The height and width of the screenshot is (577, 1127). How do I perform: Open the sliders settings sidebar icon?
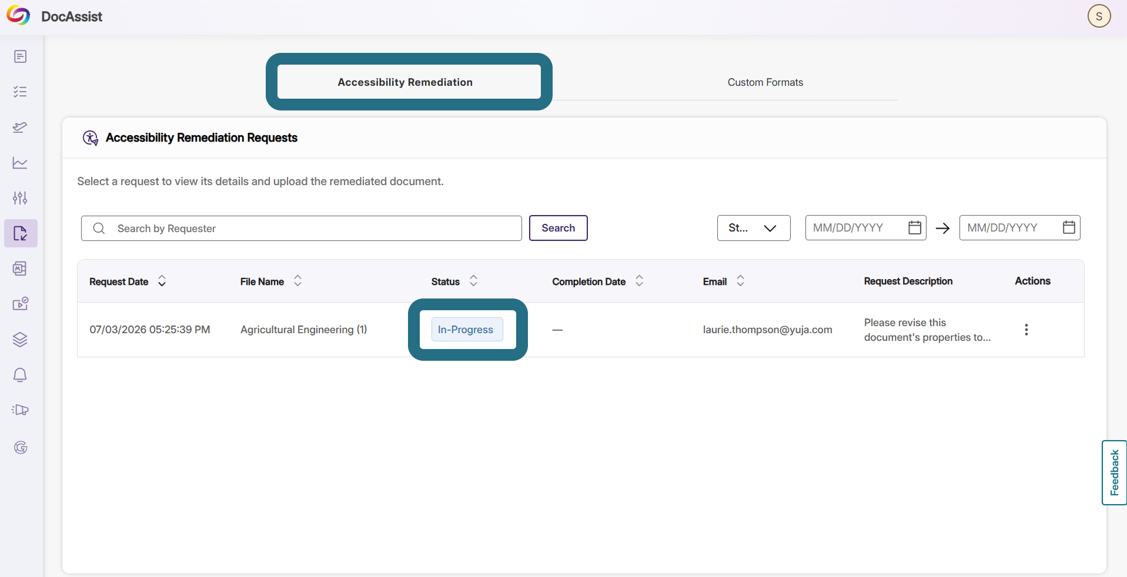click(x=21, y=198)
